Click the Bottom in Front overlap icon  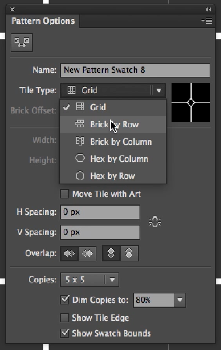click(129, 254)
